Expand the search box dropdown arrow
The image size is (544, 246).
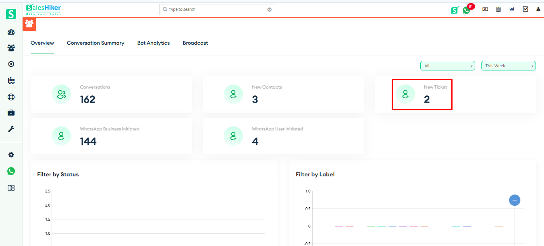pyautogui.click(x=270, y=10)
